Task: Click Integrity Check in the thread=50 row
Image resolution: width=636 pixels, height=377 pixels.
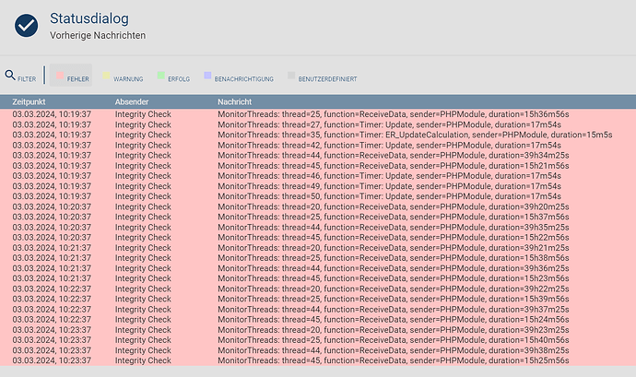Action: 143,196
